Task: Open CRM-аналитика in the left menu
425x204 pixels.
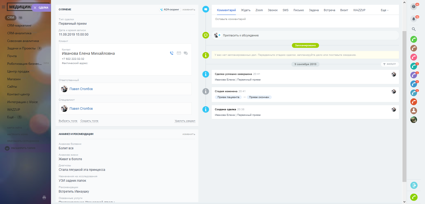Action: 19,33
